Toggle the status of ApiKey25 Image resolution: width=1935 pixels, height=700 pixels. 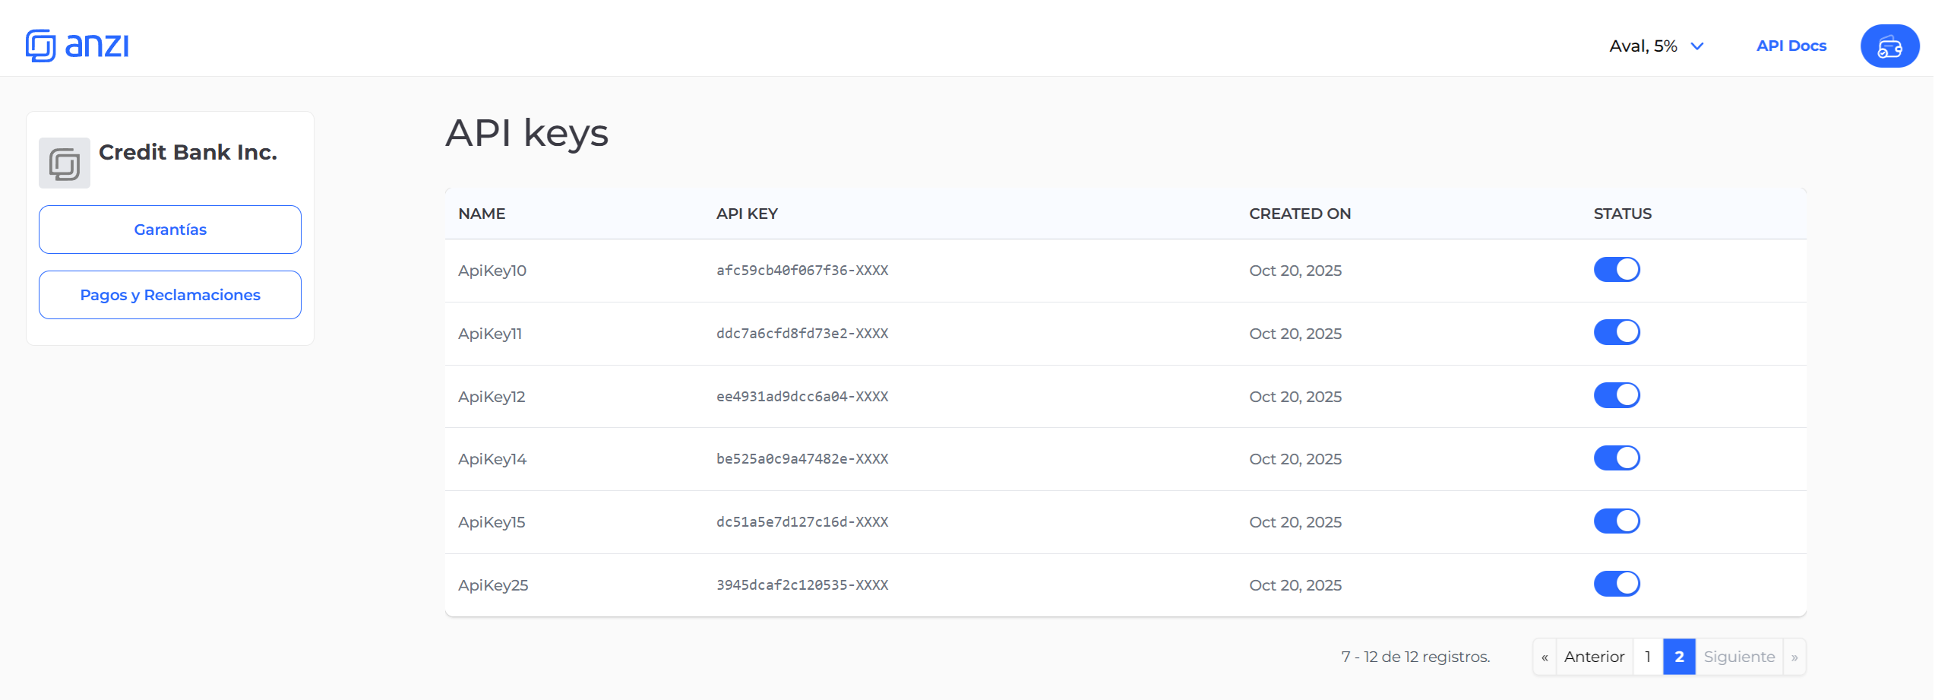coord(1617,584)
